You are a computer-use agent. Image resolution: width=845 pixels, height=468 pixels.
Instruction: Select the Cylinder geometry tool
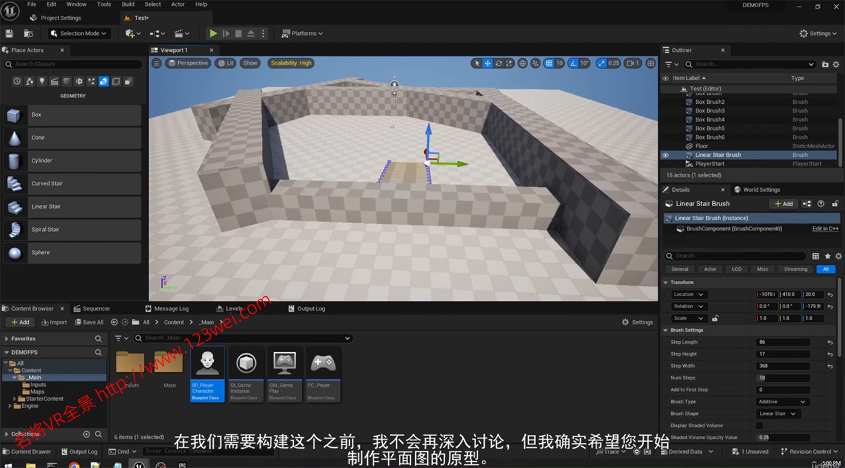pos(72,160)
